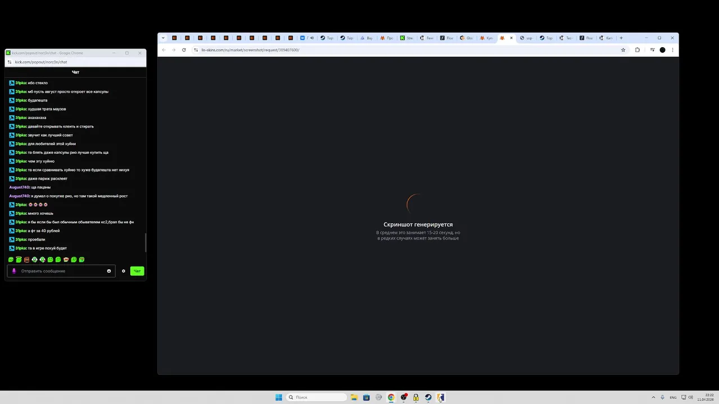This screenshot has height=404, width=719.
Task: Click the emoji picker icon in chat input
Action: pos(109,271)
